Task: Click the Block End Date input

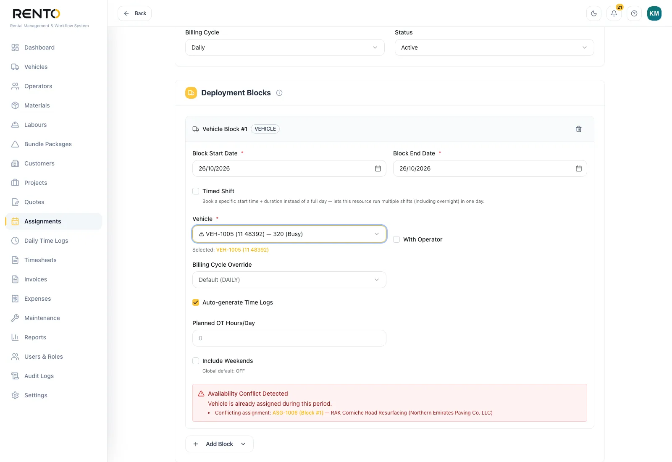Action: point(490,168)
